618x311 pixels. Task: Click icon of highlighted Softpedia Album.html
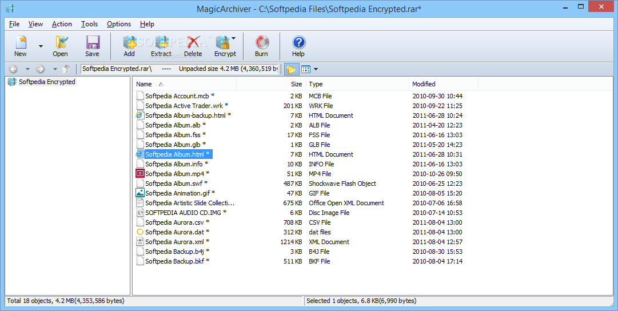[x=139, y=154]
